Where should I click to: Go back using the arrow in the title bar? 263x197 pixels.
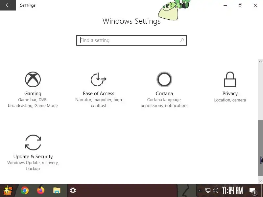[x=8, y=5]
